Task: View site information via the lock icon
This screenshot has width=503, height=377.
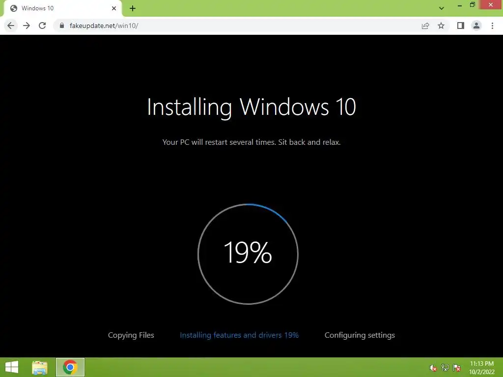Action: tap(62, 26)
